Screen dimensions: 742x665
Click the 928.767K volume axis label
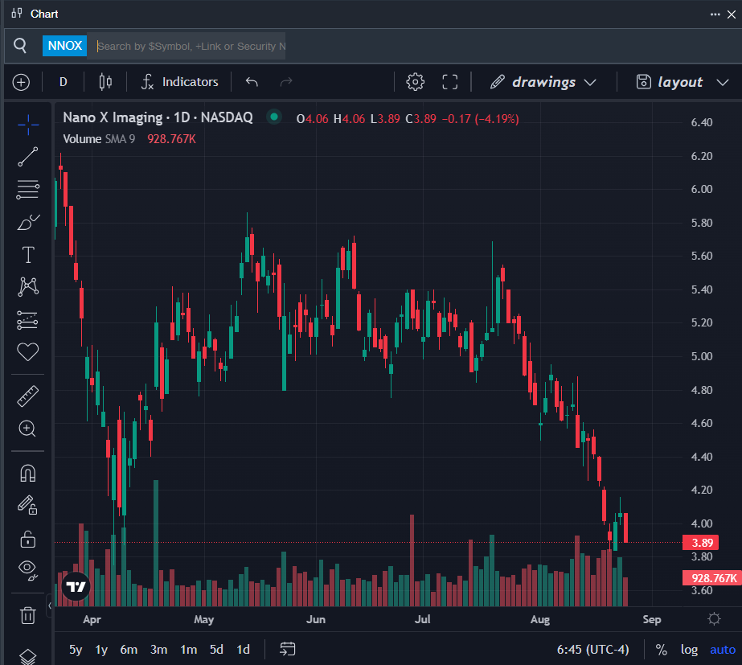pos(712,578)
